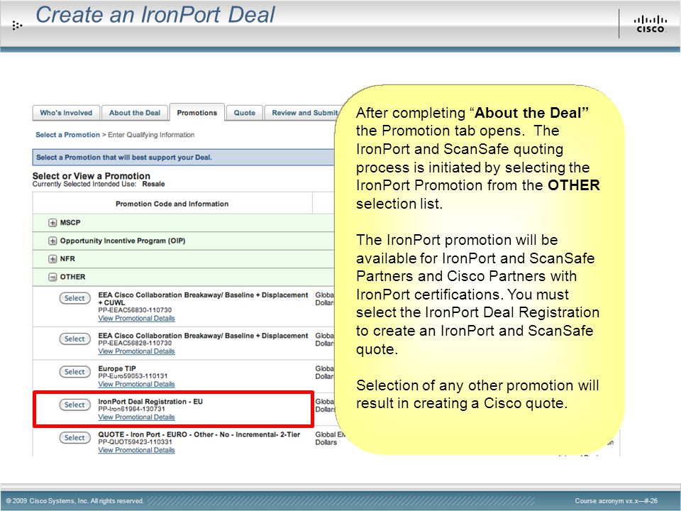Screen dimensions: 681x511
Task: View Promotional Details for PP-EEAC56830-110730
Action: [136, 319]
